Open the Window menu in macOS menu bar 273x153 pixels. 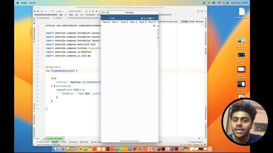coord(33,3)
